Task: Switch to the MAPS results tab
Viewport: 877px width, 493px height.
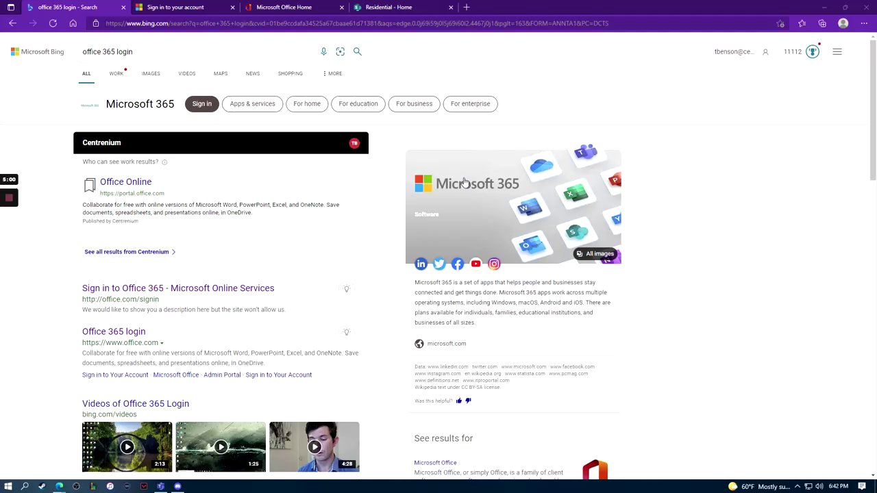Action: click(x=221, y=73)
